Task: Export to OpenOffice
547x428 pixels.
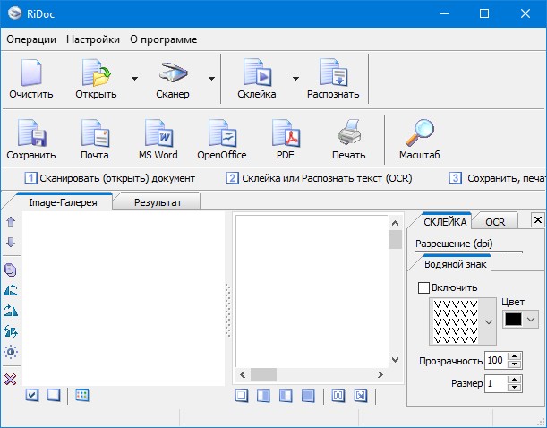Action: pyautogui.click(x=221, y=139)
